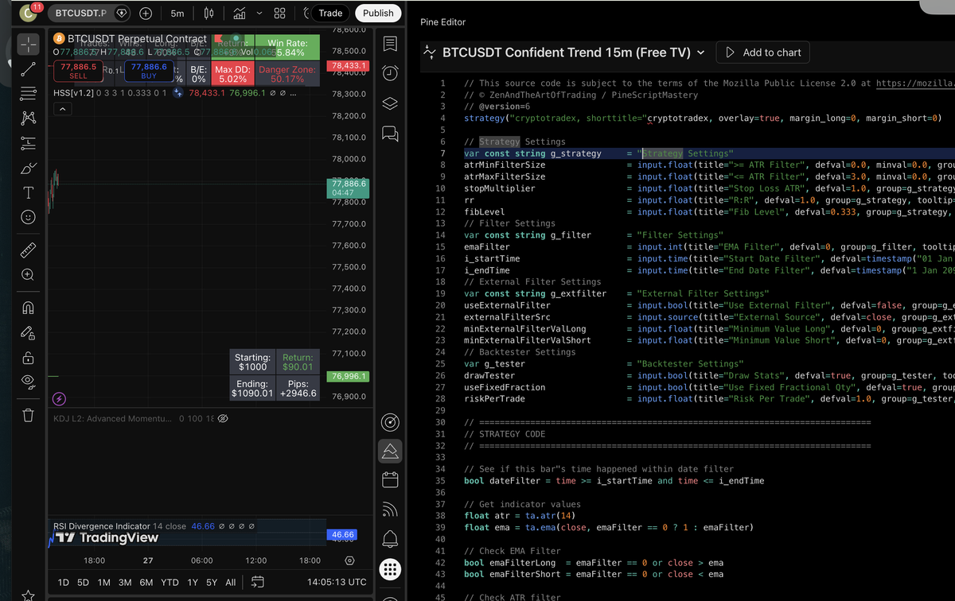Open the watchlist panel icon

click(x=390, y=44)
